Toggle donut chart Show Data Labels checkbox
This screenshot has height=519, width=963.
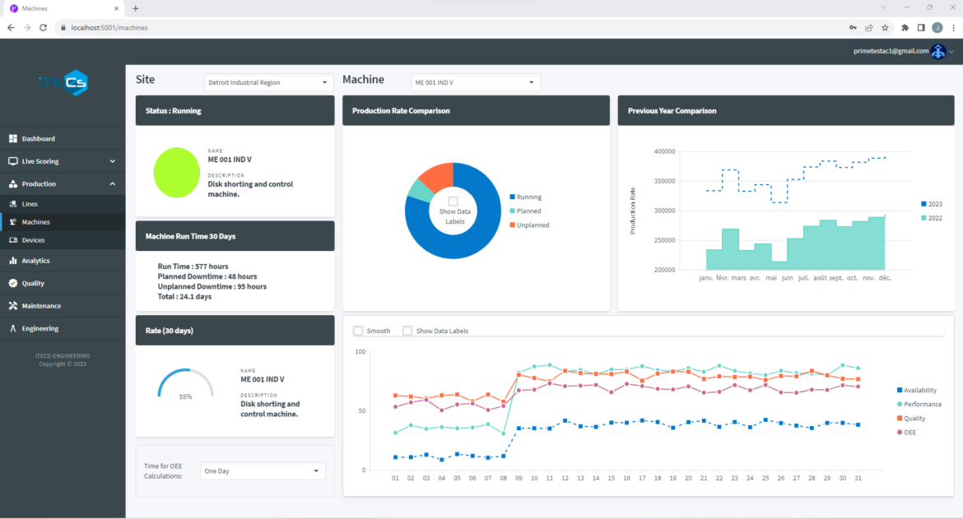(453, 202)
